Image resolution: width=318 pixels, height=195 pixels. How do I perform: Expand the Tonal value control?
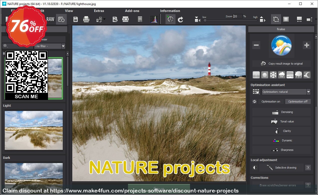coord(281,121)
